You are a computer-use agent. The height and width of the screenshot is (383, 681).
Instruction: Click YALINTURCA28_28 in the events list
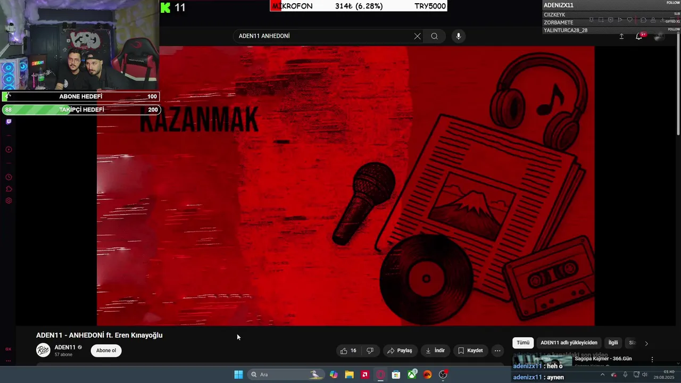(x=566, y=30)
